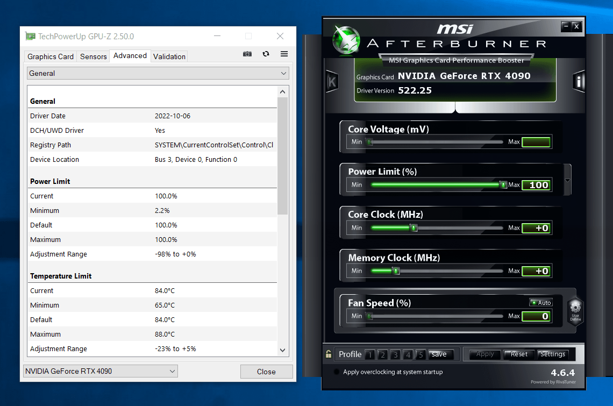Click the Registry Path value
Image resolution: width=613 pixels, height=406 pixels.
click(x=214, y=145)
